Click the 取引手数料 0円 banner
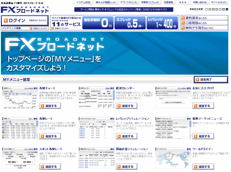Viewport: 231px width, 172px height. [x=98, y=23]
